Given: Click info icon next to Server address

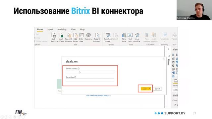Looking at the screenshot, I should pyautogui.click(x=79, y=68).
